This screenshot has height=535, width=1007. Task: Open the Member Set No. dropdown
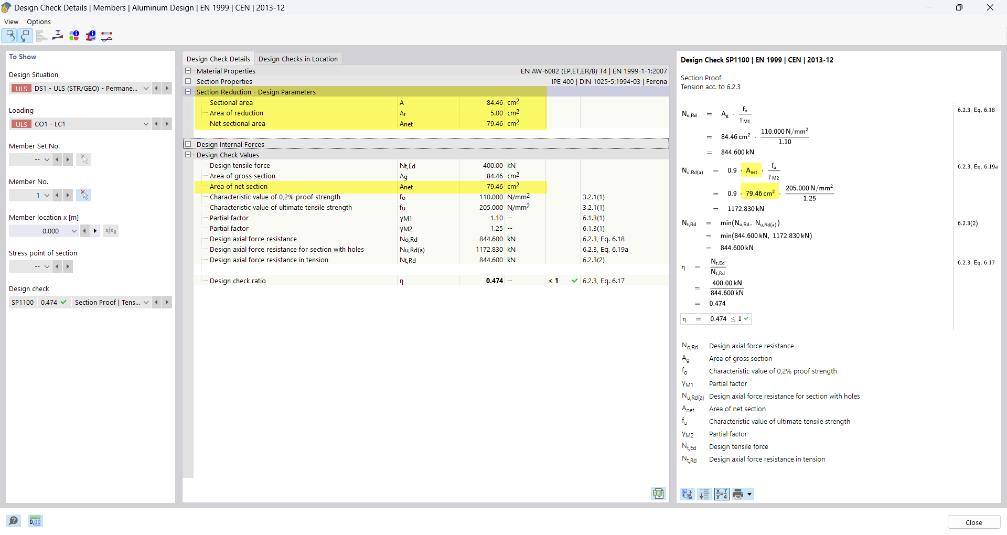coord(47,159)
